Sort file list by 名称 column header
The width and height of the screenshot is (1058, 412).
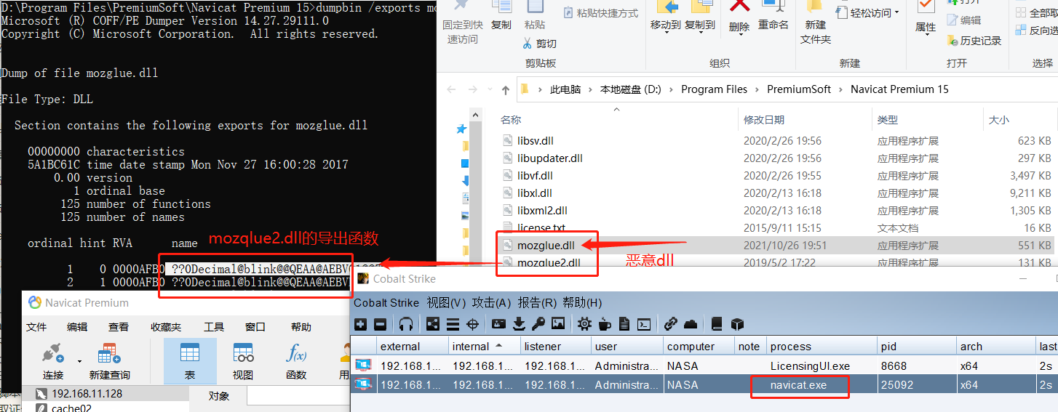[x=512, y=120]
